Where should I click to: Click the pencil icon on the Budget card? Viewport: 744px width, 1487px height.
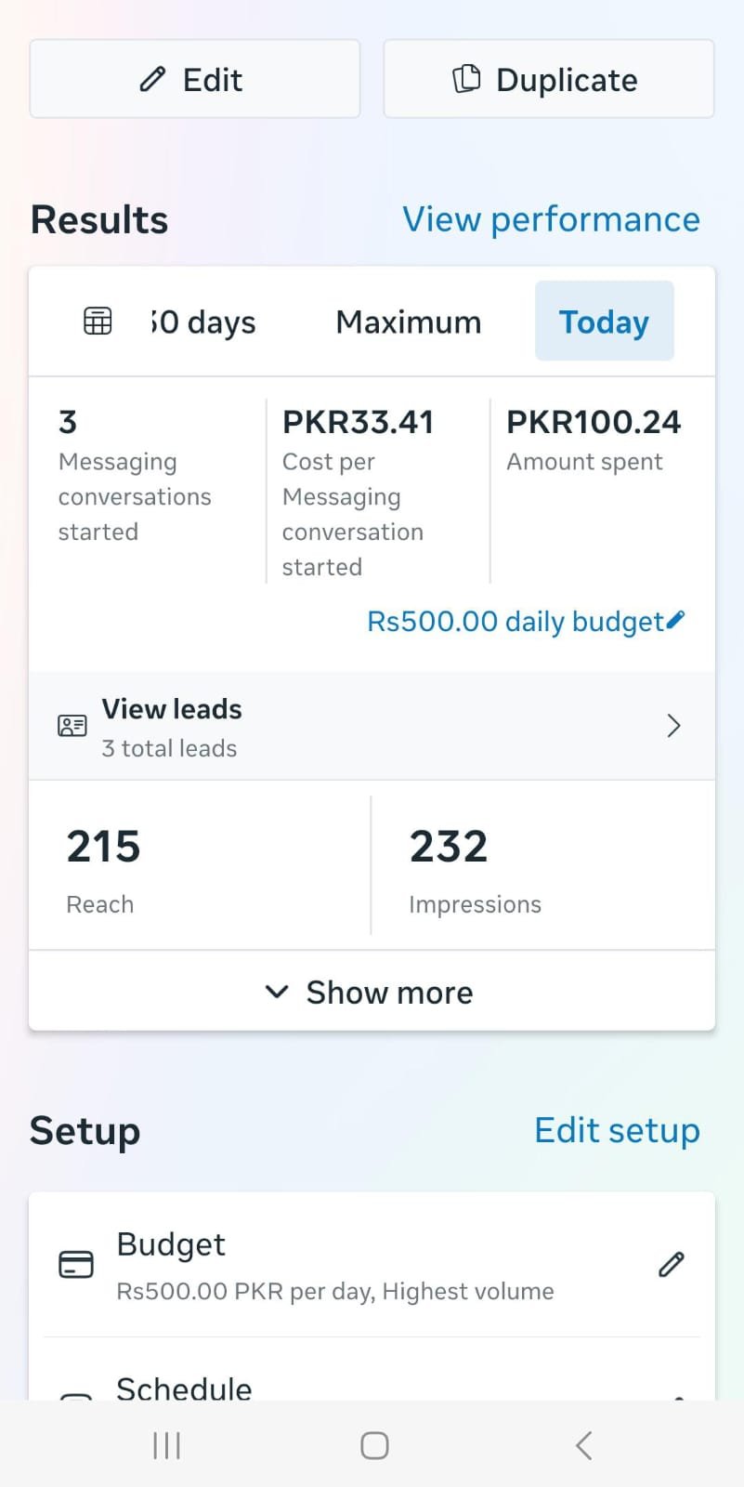(x=671, y=1264)
